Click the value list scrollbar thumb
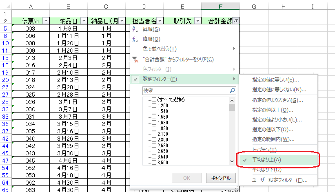The width and height of the screenshot is (335, 192). 232,107
